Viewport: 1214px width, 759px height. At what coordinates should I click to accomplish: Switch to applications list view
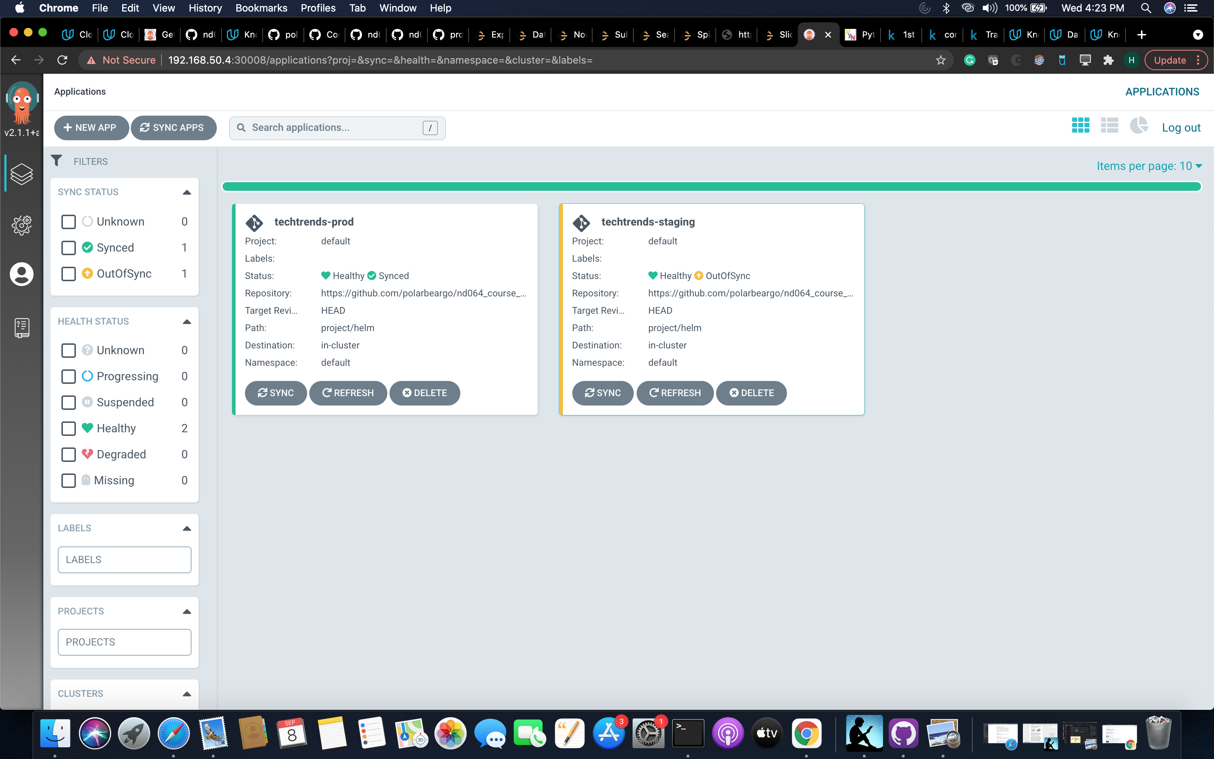pos(1109,125)
